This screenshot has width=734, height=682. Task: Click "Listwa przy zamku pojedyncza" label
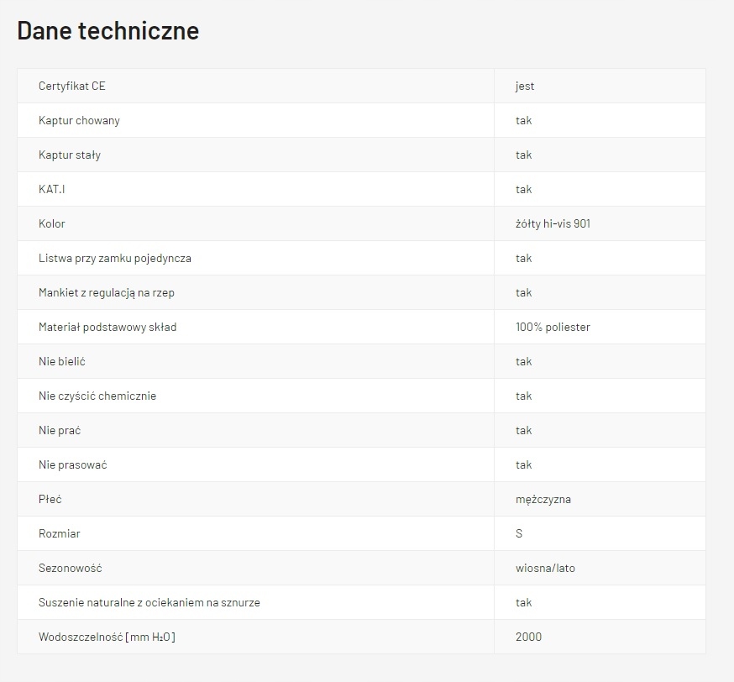[x=115, y=258]
